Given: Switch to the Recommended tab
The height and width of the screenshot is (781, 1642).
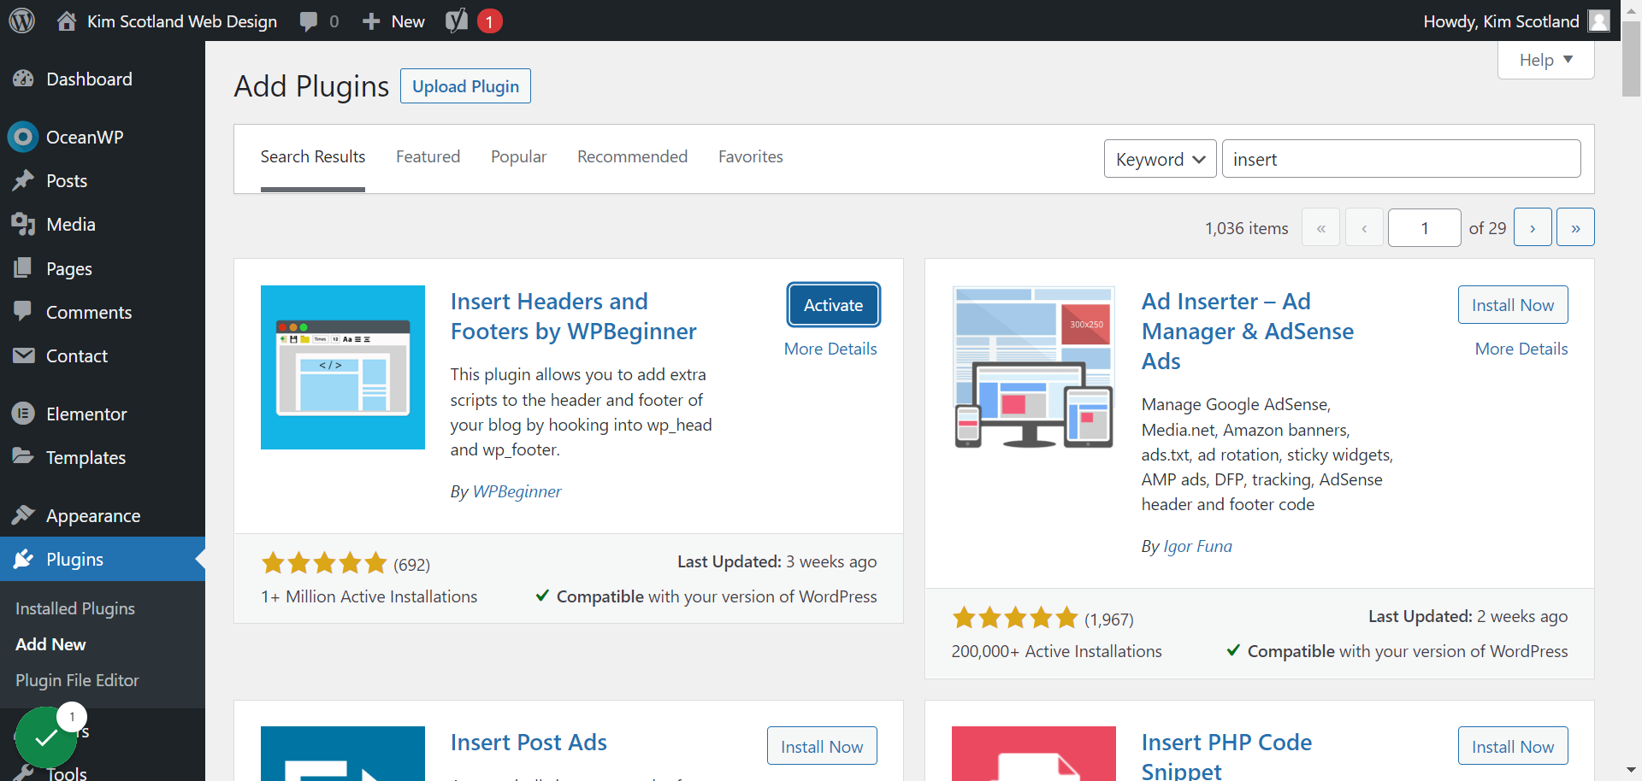Looking at the screenshot, I should 632,157.
